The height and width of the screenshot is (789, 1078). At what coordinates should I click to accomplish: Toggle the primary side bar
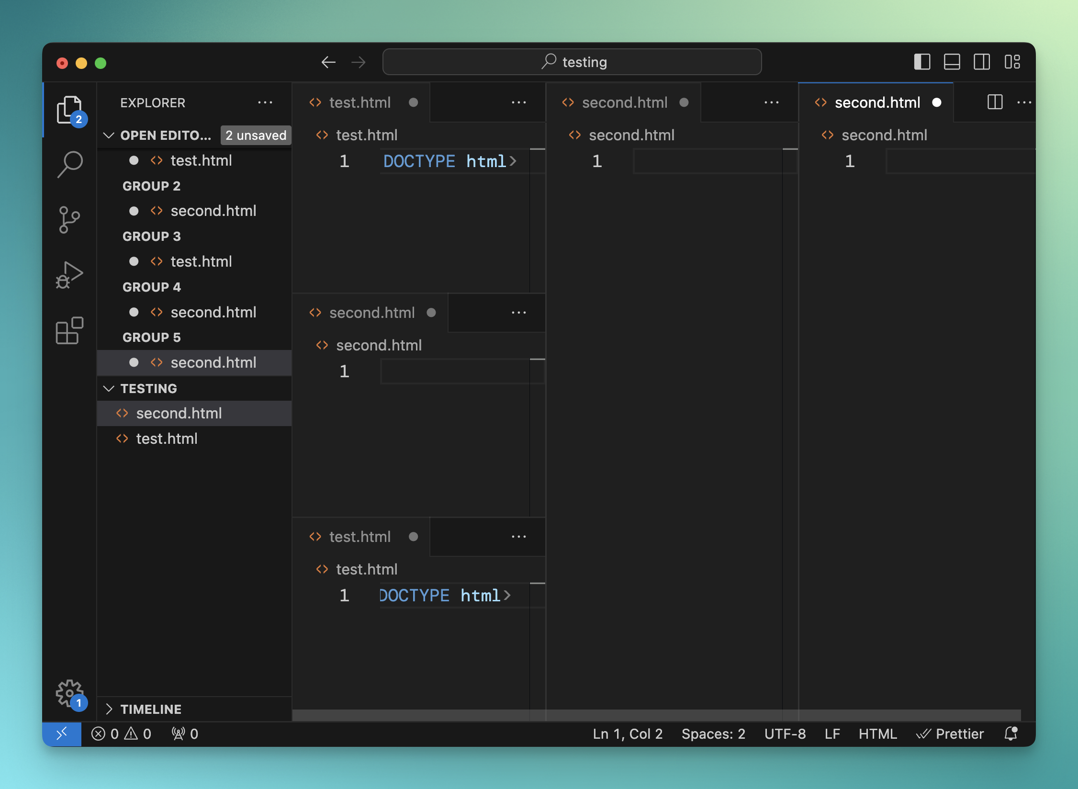[922, 62]
